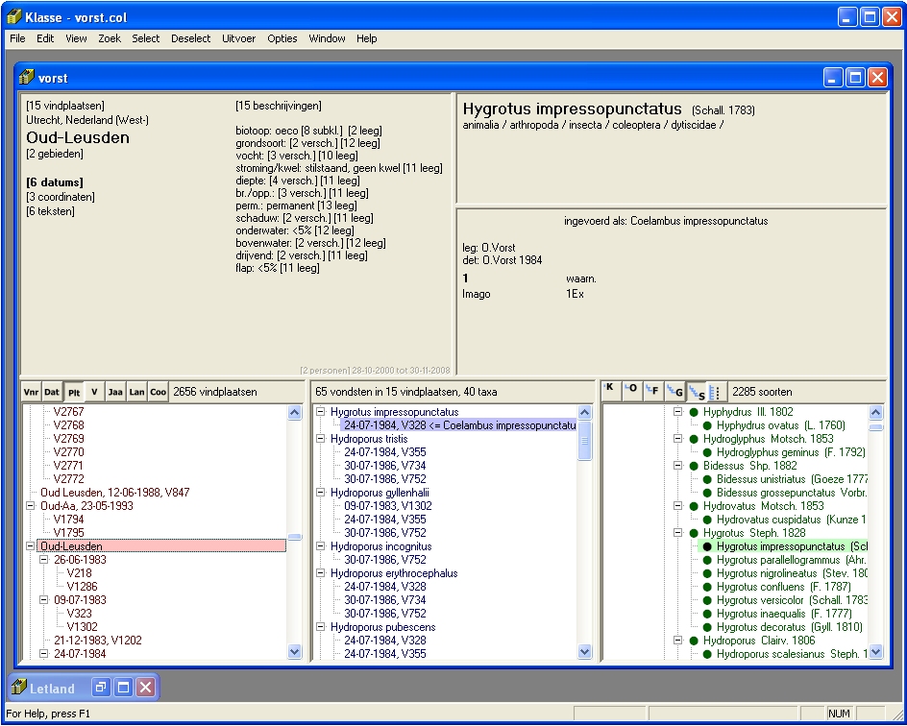Open the Uitvoer menu

tap(238, 38)
